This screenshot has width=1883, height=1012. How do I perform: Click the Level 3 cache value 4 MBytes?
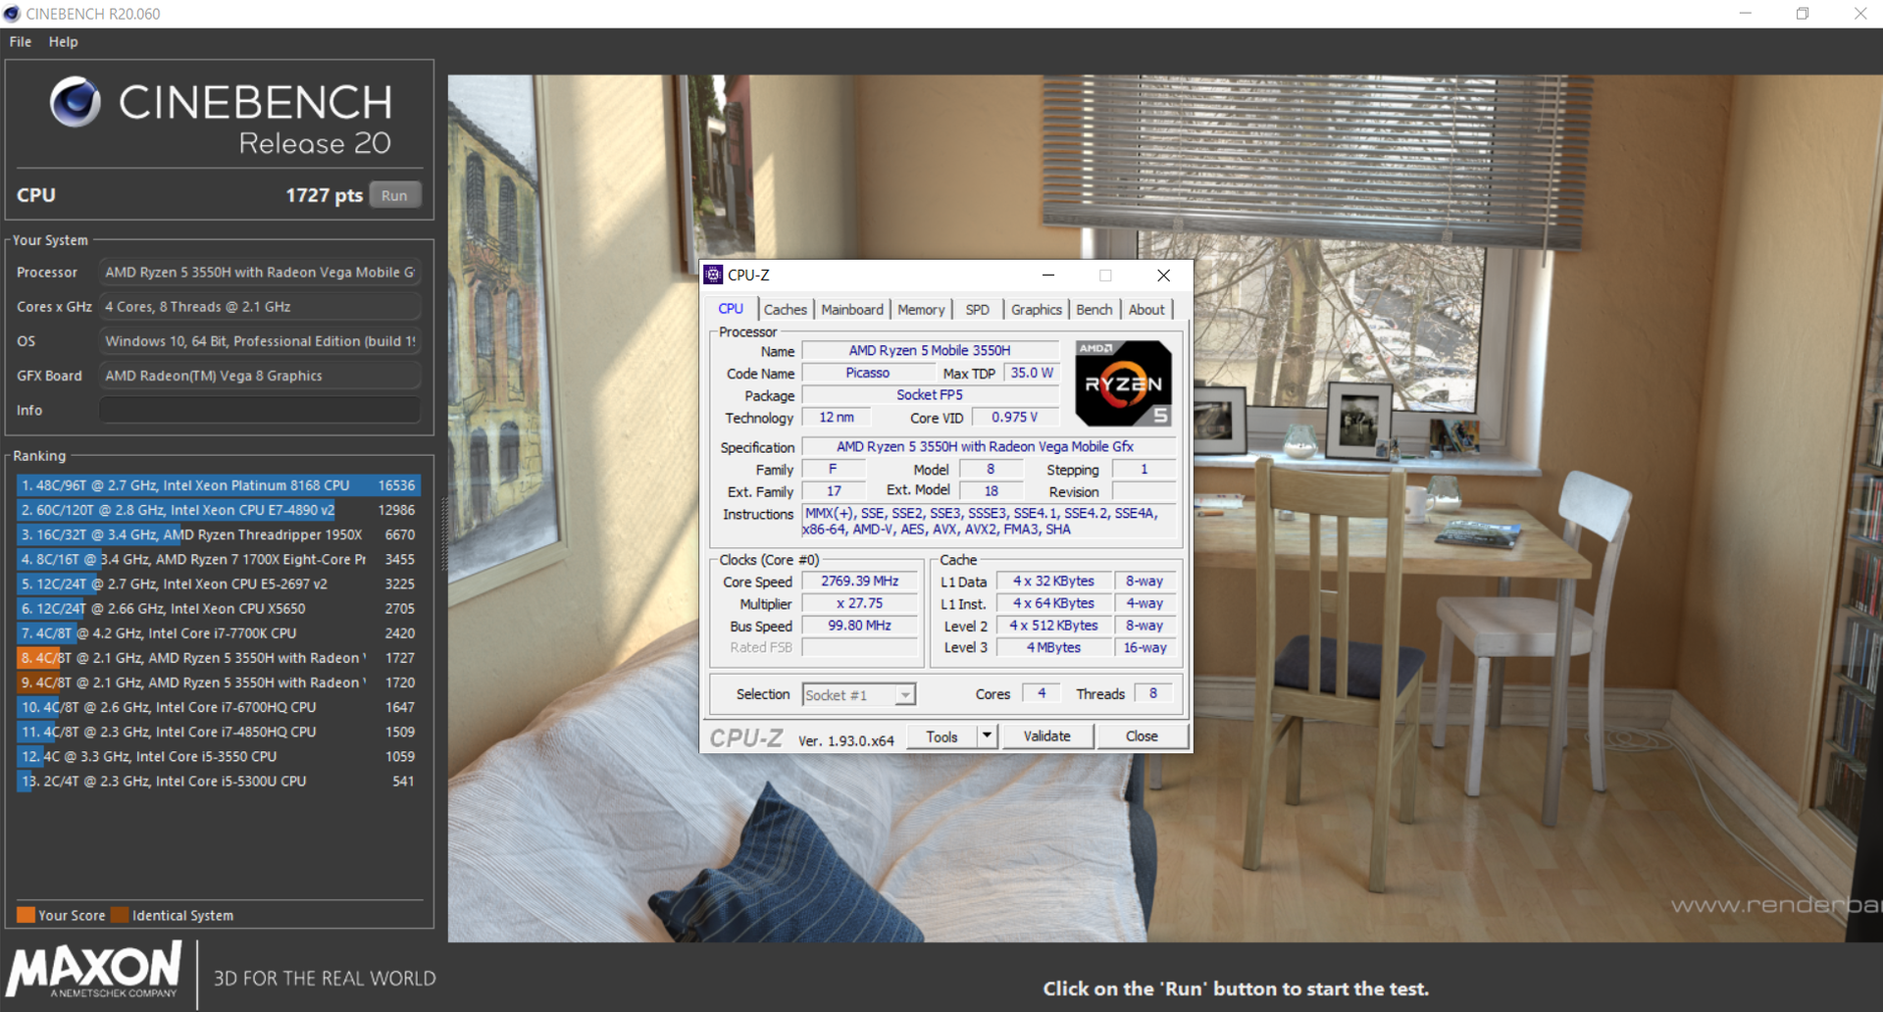[x=1054, y=647]
